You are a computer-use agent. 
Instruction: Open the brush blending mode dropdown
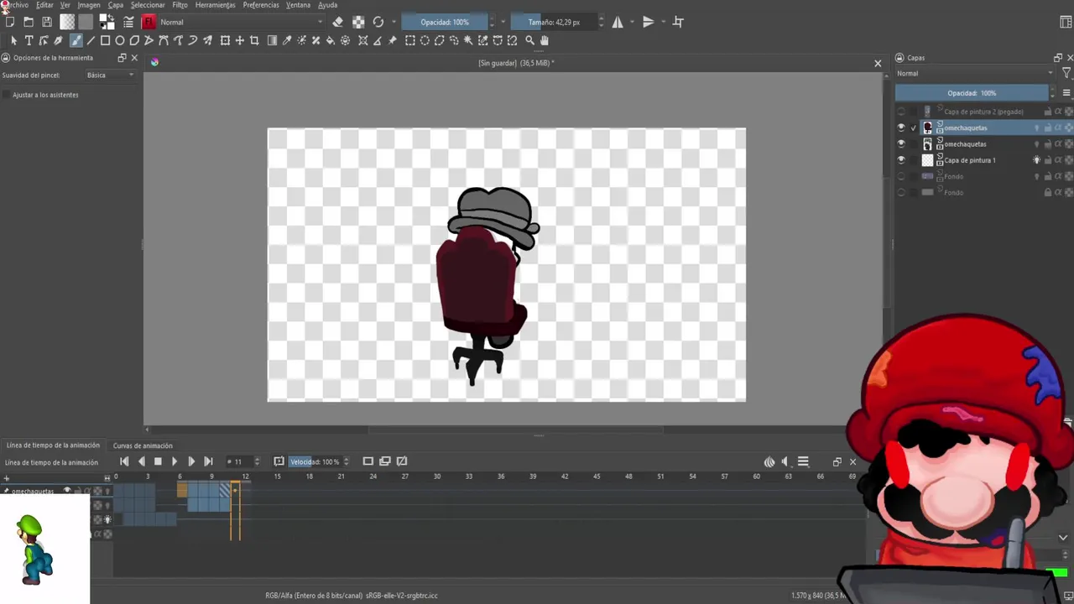point(242,22)
